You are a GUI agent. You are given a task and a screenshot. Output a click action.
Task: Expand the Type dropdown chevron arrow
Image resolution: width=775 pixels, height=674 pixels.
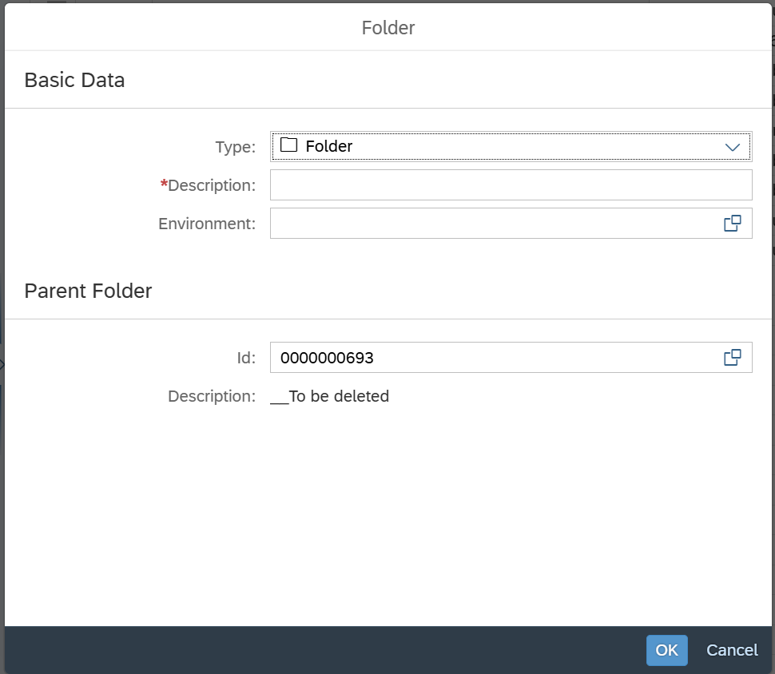732,147
